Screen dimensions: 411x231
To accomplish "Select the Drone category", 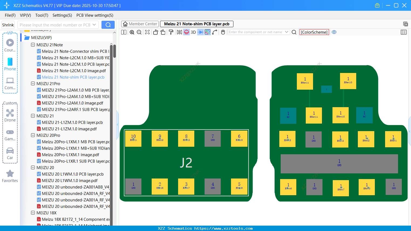I will coord(10,115).
